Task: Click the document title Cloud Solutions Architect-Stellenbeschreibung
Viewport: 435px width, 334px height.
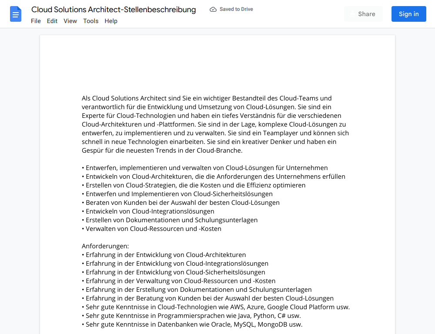Action: [114, 10]
